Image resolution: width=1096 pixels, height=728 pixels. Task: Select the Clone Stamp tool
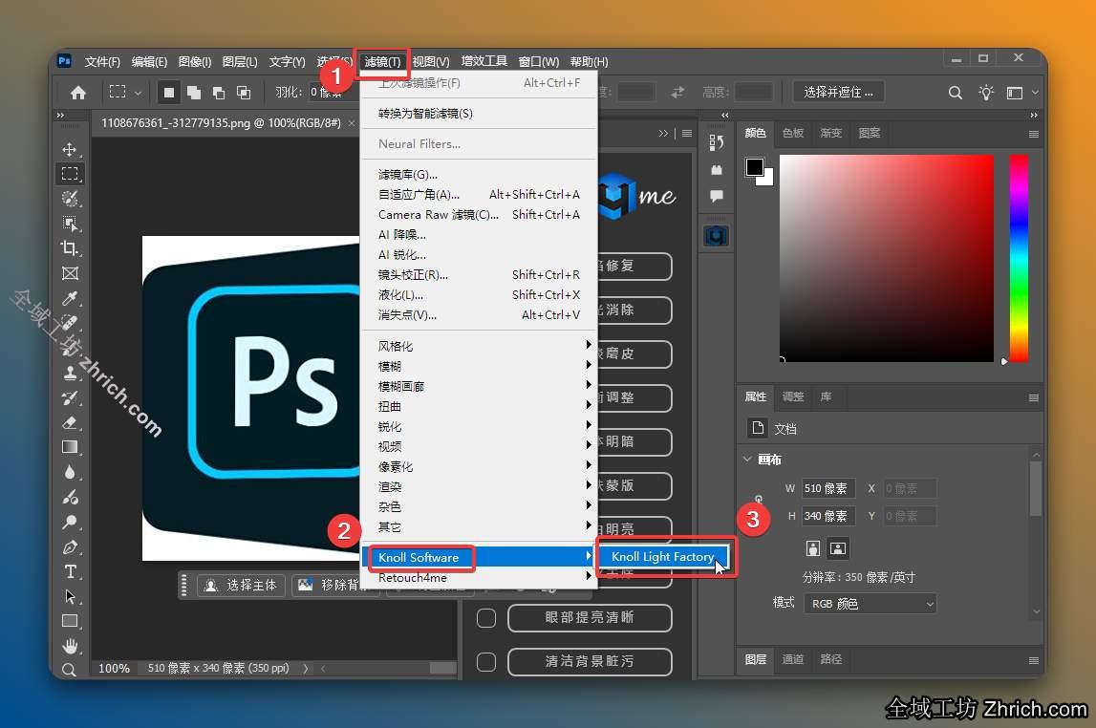point(69,373)
